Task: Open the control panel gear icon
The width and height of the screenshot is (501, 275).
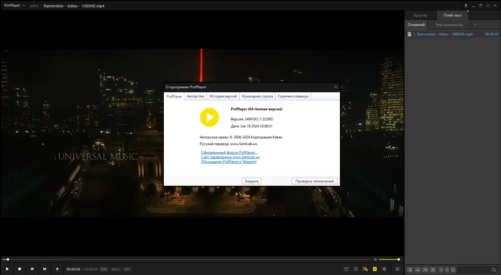Action: pyautogui.click(x=384, y=269)
